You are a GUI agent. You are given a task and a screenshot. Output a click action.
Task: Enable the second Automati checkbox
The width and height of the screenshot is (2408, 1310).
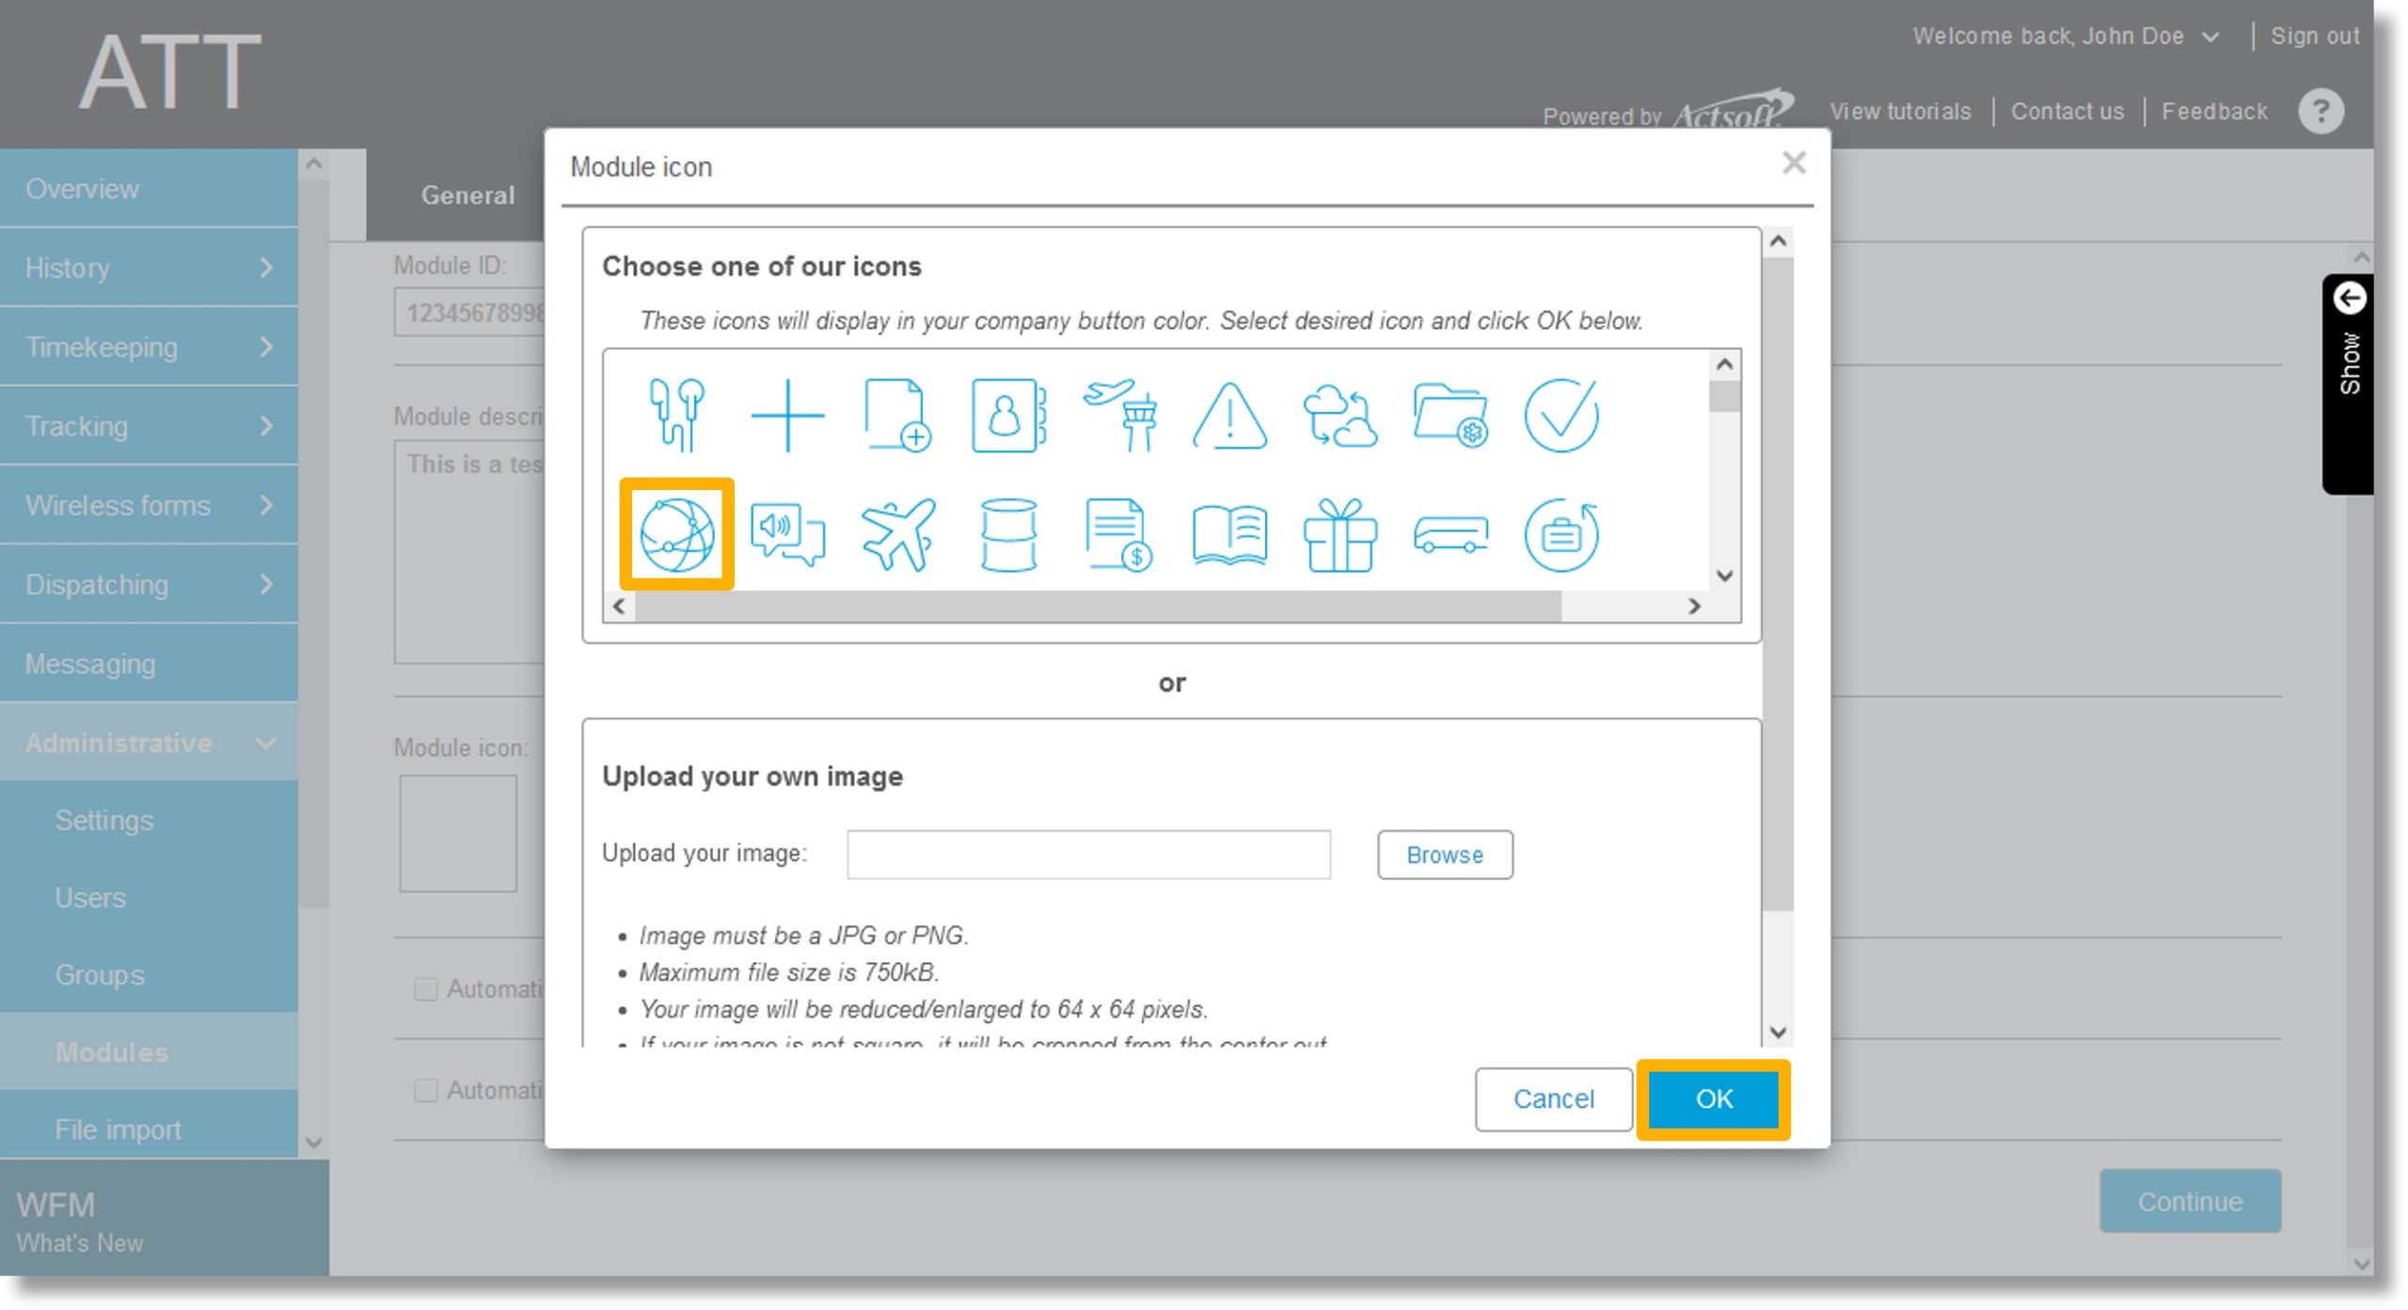(426, 1091)
